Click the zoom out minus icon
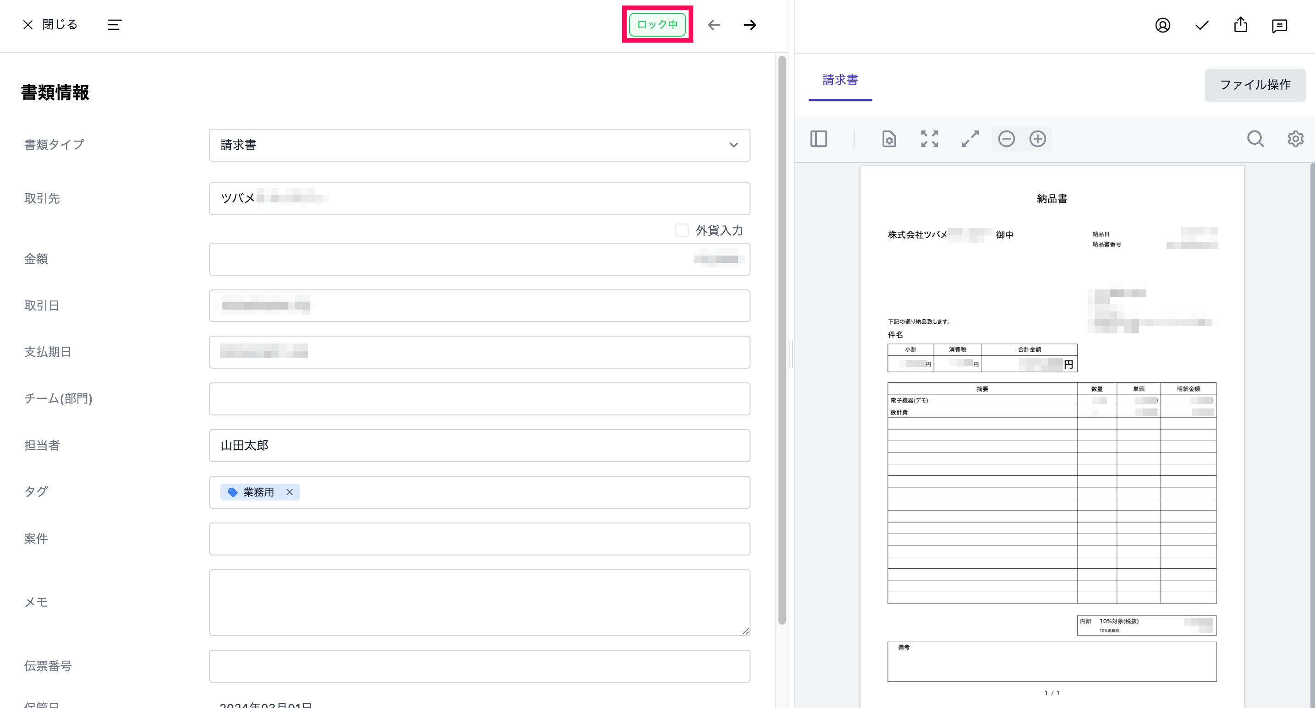This screenshot has height=708, width=1315. [1006, 139]
